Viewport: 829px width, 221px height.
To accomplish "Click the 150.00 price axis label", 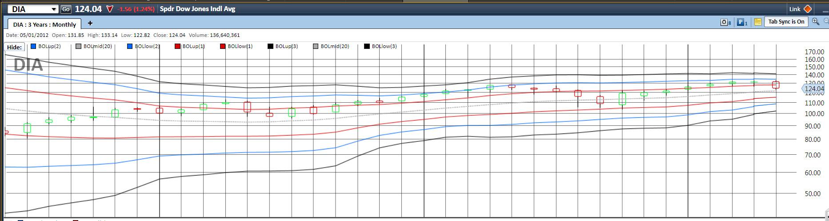I will point(814,67).
